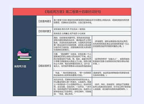The image size is (144, 104).
Task: Click the analysis note starting (环境描写
Action: click(x=111, y=44)
